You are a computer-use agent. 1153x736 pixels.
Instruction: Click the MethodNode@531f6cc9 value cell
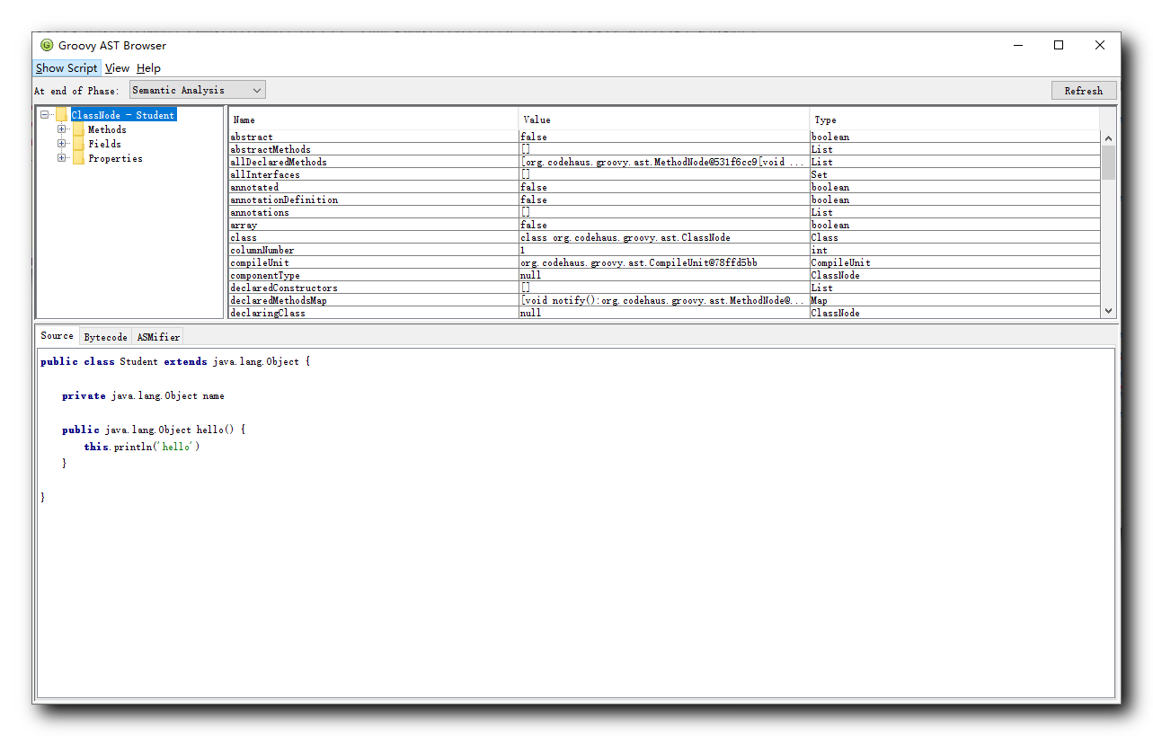pyautogui.click(x=663, y=162)
